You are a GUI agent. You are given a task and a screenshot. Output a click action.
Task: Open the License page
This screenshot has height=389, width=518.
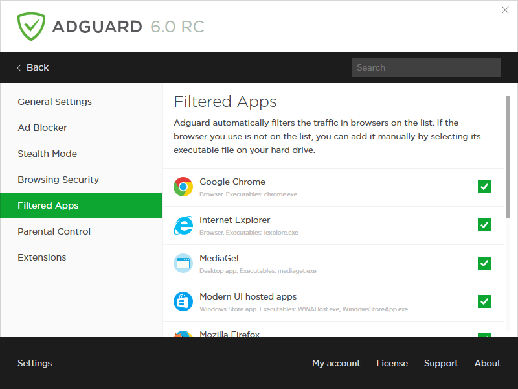(x=392, y=363)
